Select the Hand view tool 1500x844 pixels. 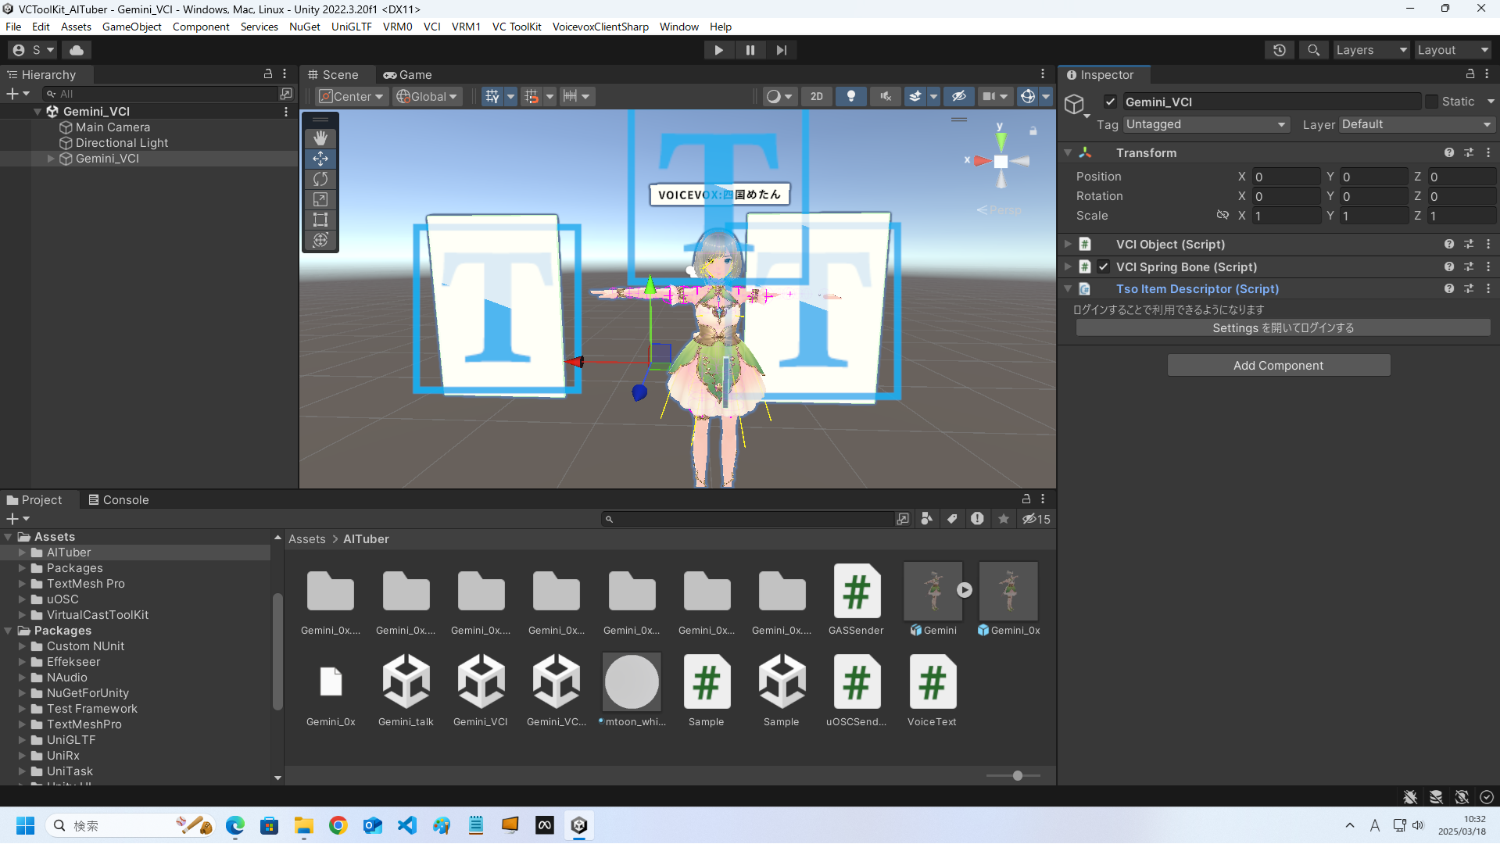pos(320,138)
